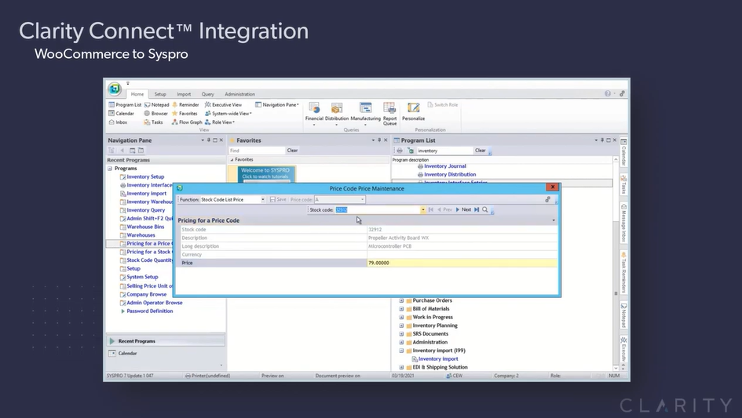Expand the Work in Progress folder
The image size is (742, 418).
coord(401,318)
